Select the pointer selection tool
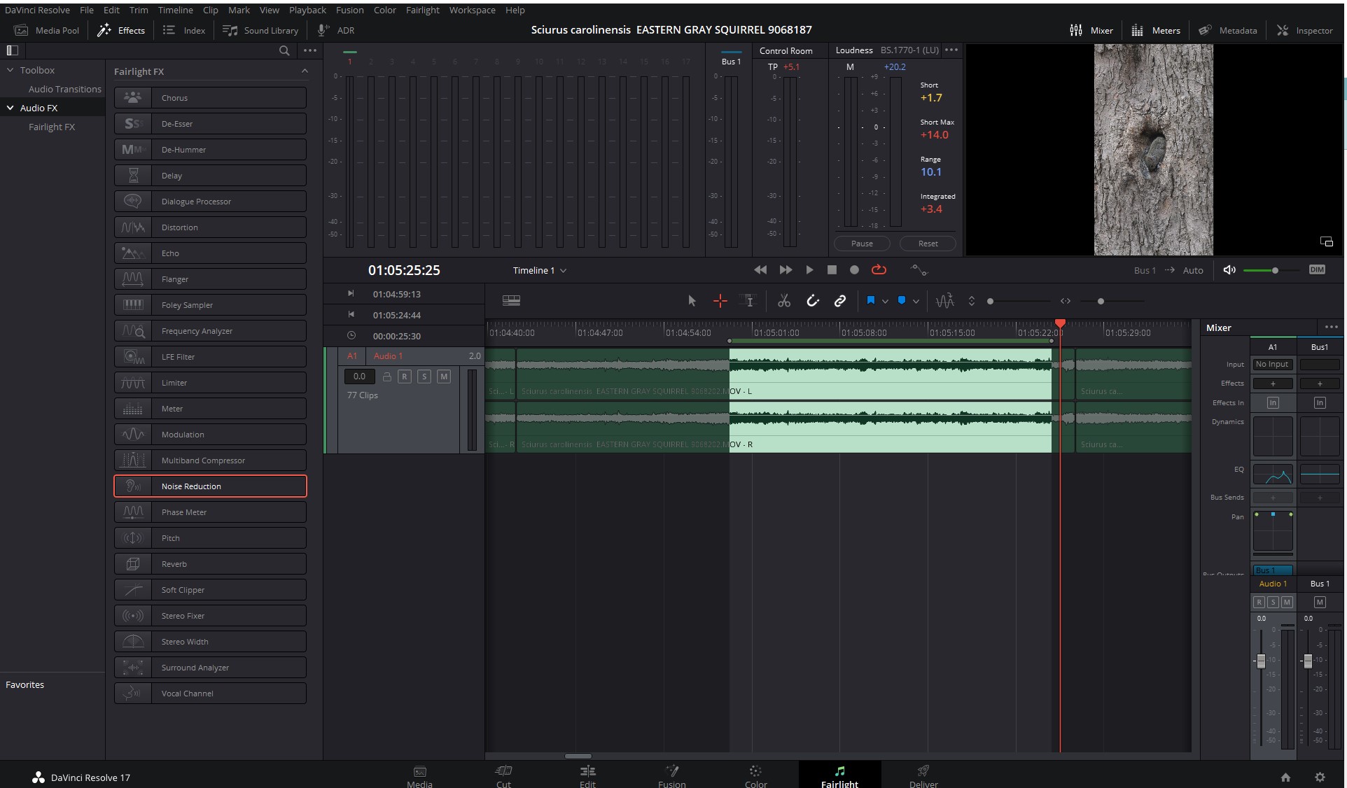1347x788 pixels. tap(692, 301)
